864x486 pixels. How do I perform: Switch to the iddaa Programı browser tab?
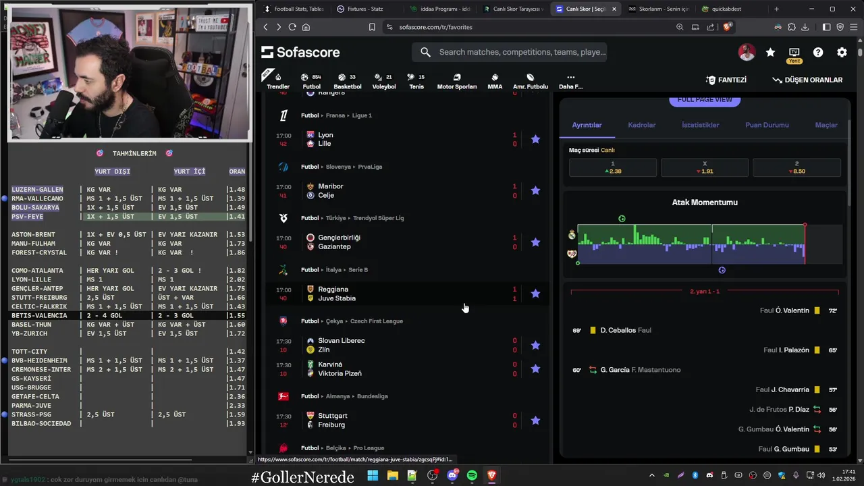point(439,9)
